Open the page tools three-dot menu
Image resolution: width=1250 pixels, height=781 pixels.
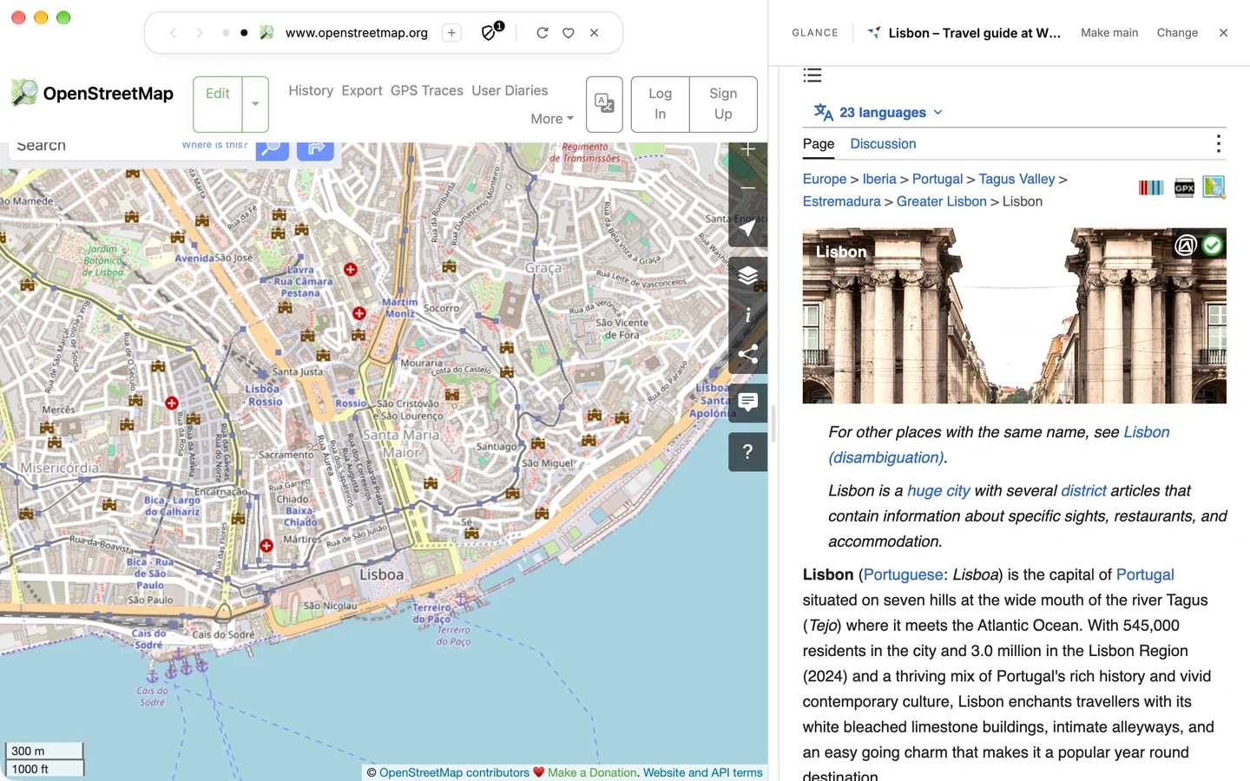[1219, 144]
